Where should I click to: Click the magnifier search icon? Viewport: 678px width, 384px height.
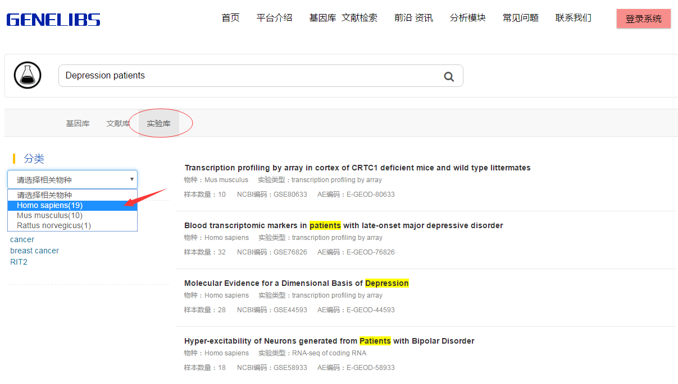[x=448, y=77]
